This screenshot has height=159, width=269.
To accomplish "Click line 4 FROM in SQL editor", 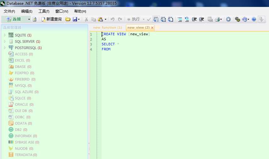I will 106,49.
